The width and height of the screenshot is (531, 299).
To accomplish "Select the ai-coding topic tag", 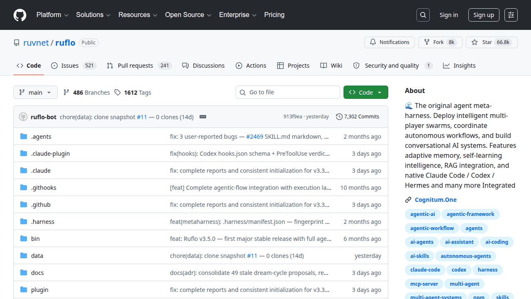I will click(497, 242).
